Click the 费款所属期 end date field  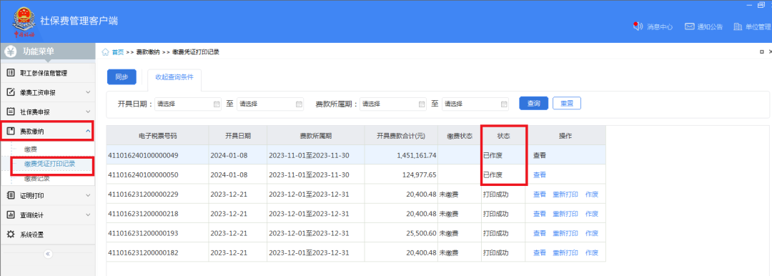click(475, 104)
